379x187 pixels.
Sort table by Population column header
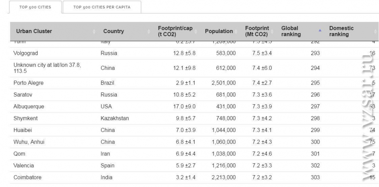coord(219,31)
